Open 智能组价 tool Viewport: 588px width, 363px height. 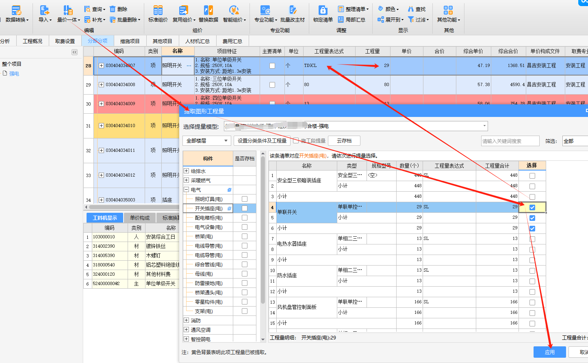click(234, 14)
